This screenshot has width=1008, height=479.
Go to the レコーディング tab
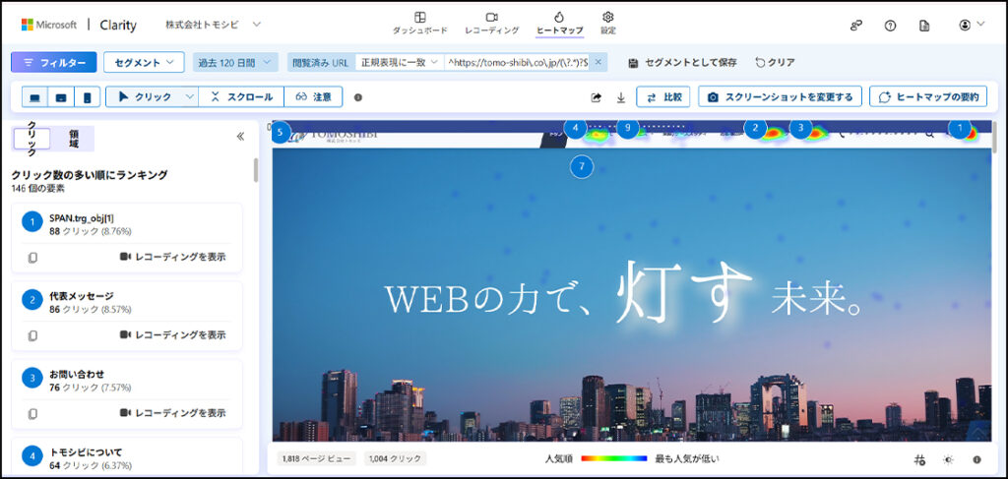click(492, 24)
